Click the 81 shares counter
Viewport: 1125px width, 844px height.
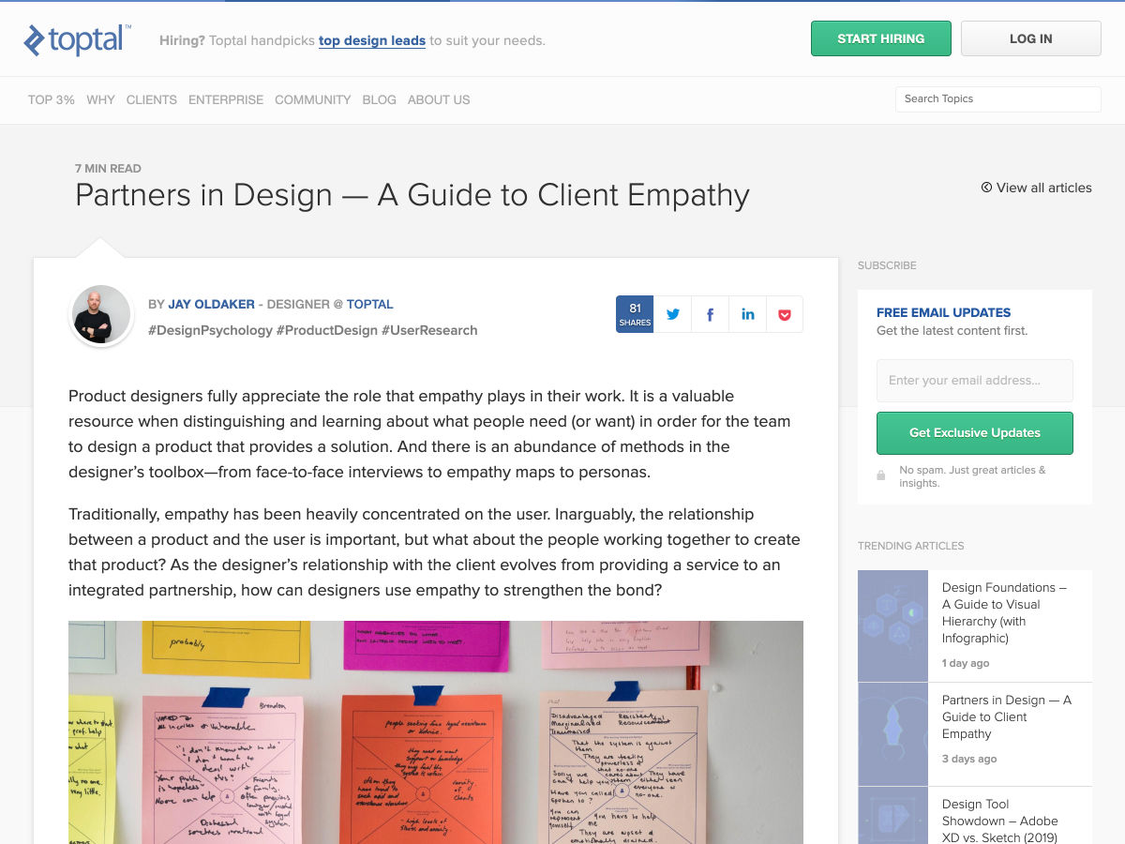tap(635, 314)
